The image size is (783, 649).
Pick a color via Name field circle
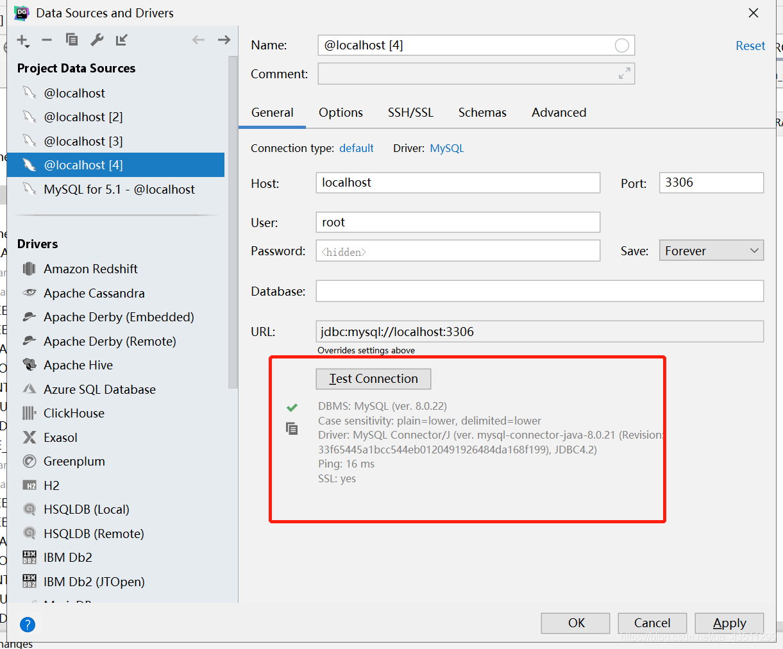(x=621, y=46)
